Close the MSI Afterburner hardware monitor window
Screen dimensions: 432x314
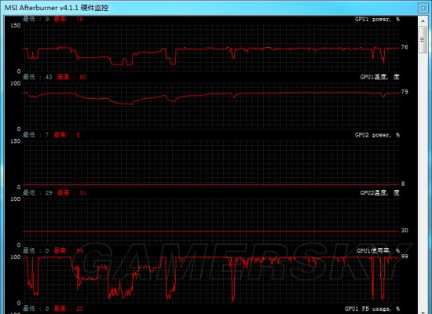423,9
